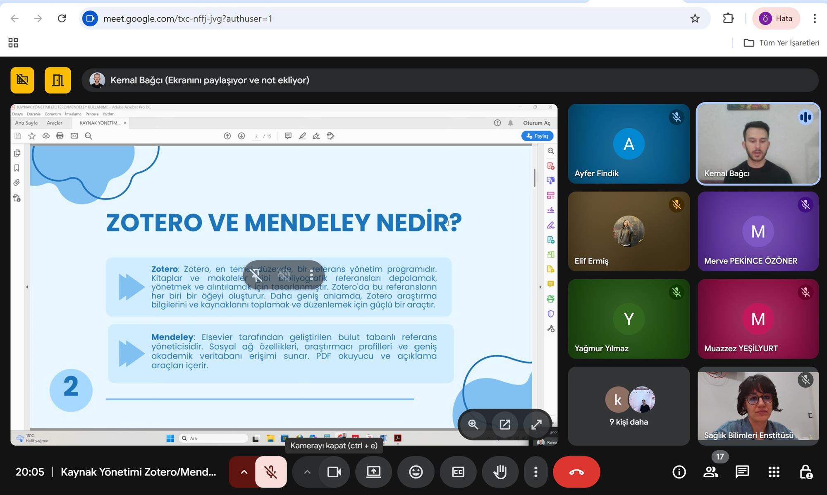The height and width of the screenshot is (495, 827).
Task: Open the Chrome three-dot menu
Action: [815, 18]
